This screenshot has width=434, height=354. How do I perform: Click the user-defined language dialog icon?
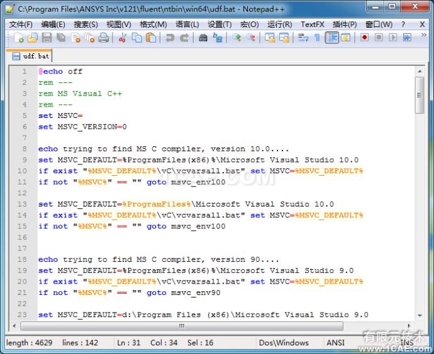coord(346,38)
